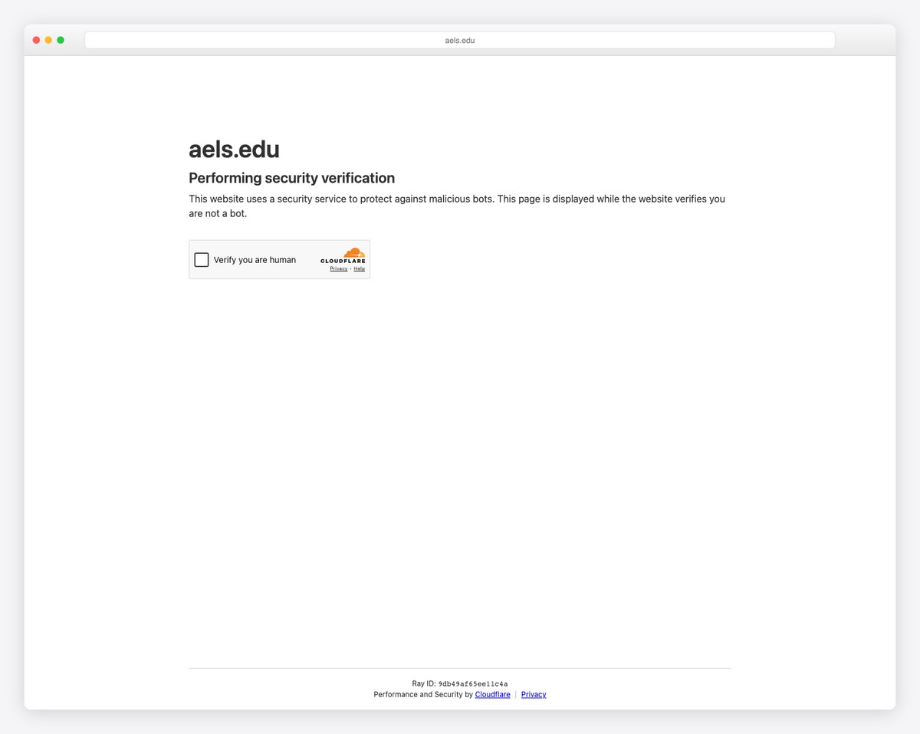Check the "Verify you are human" checkbox

coord(202,260)
